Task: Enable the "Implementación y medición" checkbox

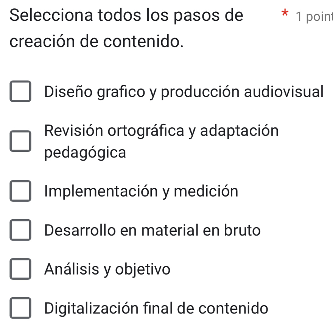Action: pos(20,192)
